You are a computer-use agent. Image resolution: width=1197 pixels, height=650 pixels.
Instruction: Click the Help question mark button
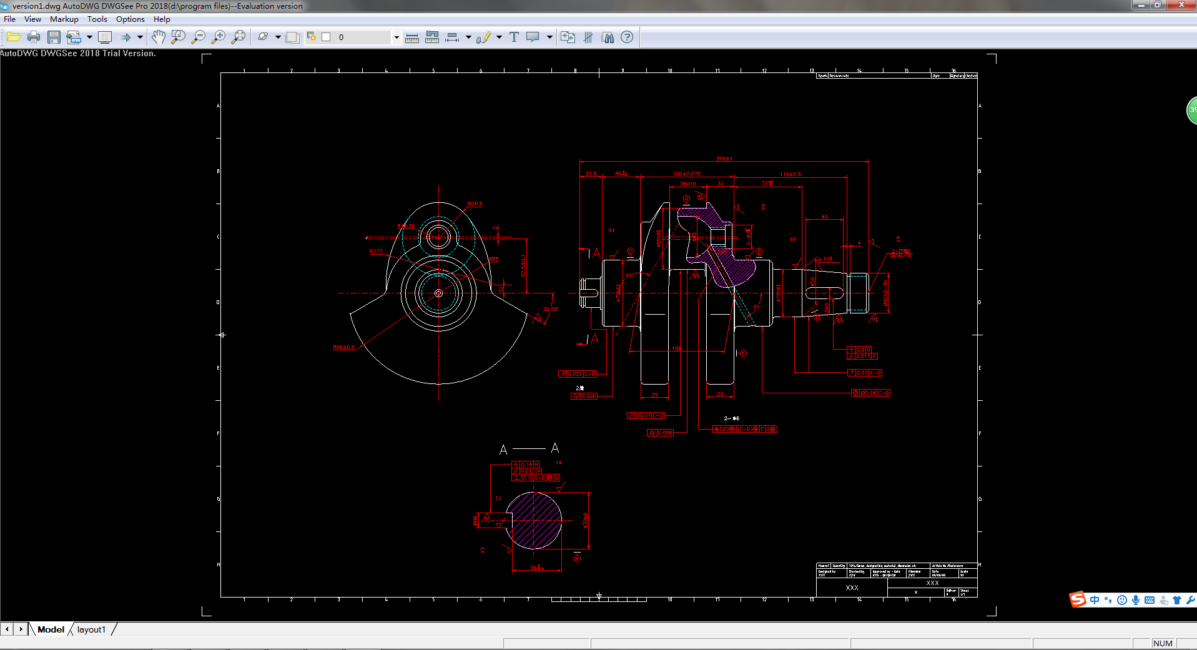[x=627, y=37]
